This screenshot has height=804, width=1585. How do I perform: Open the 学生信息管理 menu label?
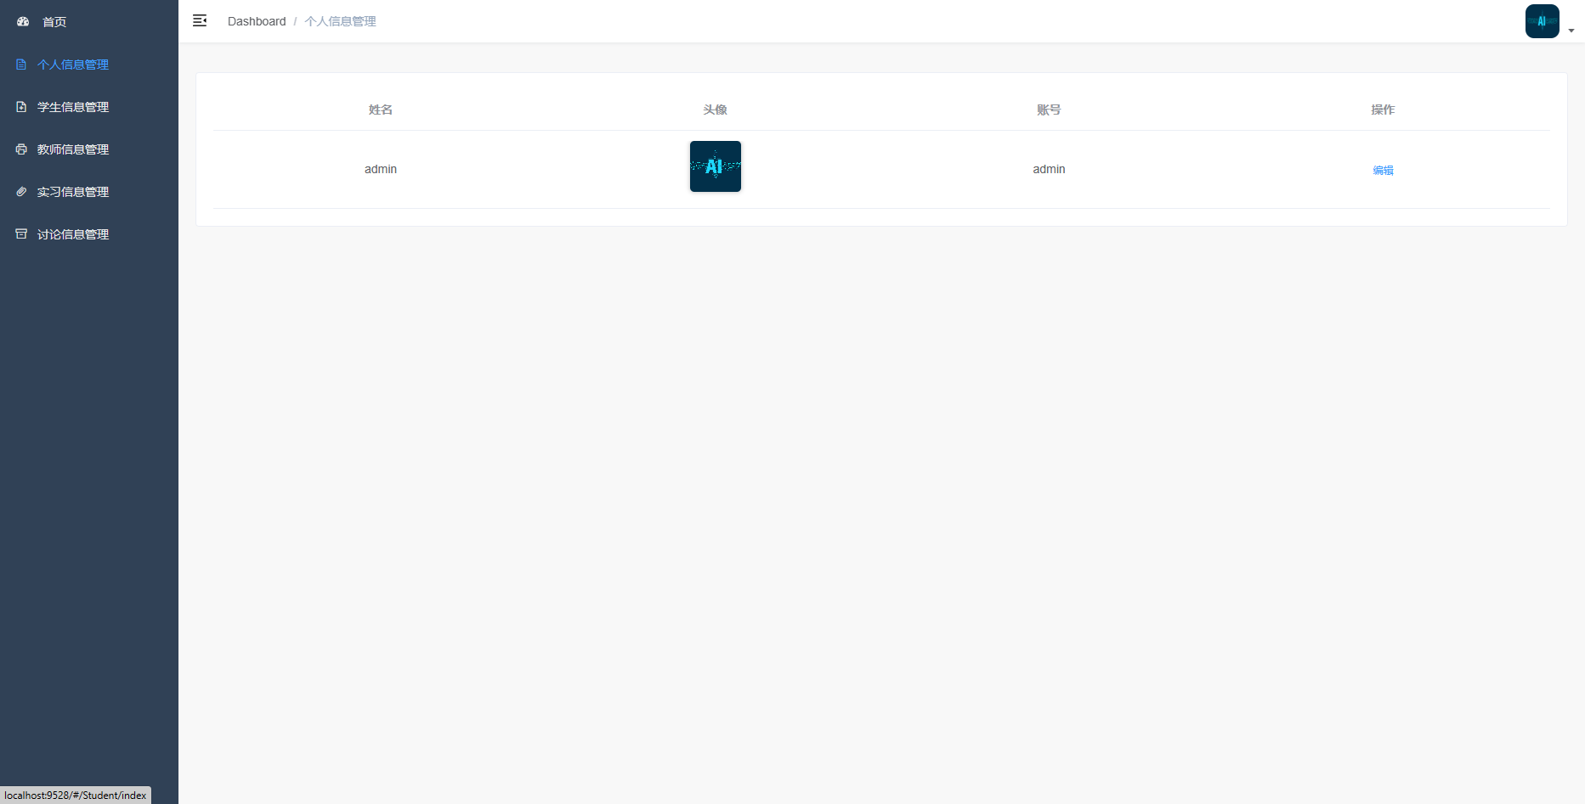click(73, 107)
